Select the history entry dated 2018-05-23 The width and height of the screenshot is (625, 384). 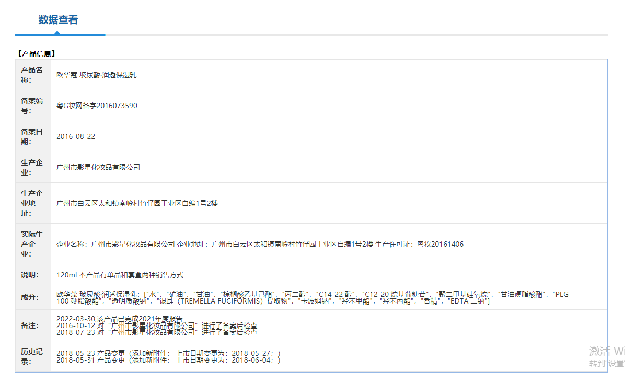coord(168,353)
